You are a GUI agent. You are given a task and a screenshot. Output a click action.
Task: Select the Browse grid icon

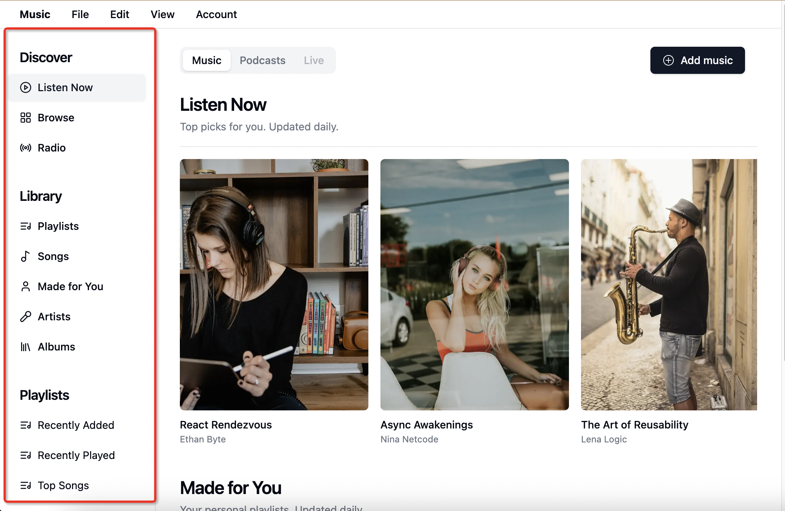(x=25, y=118)
